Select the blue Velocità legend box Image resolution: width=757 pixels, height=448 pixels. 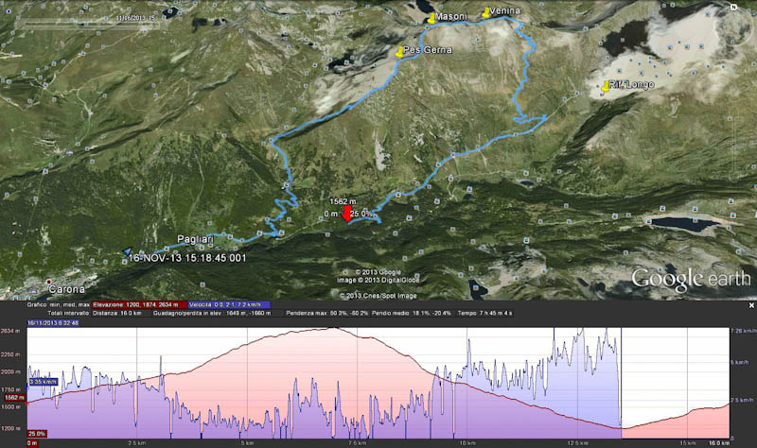[229, 304]
